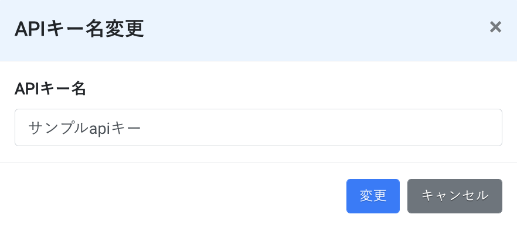This screenshot has height=228, width=517.
Task: Select the サンプルapiキー text in the input
Action: click(85, 128)
